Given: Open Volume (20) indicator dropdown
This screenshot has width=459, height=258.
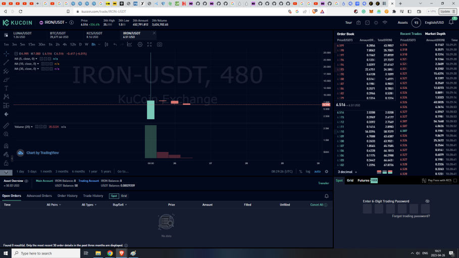Looking at the screenshot, I should pyautogui.click(x=32, y=127).
